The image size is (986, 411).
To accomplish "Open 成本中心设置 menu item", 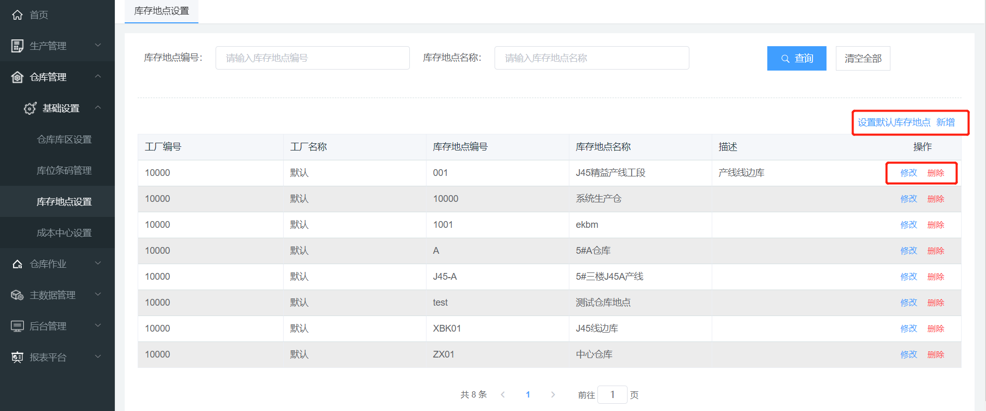I will pos(64,233).
